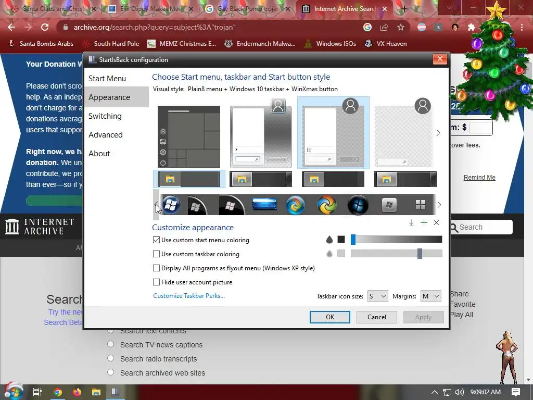Select the Windows 7 orb start button style
This screenshot has height=400, width=533.
[171, 205]
